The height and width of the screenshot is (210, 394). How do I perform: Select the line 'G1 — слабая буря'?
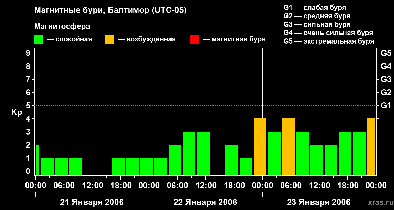[315, 8]
